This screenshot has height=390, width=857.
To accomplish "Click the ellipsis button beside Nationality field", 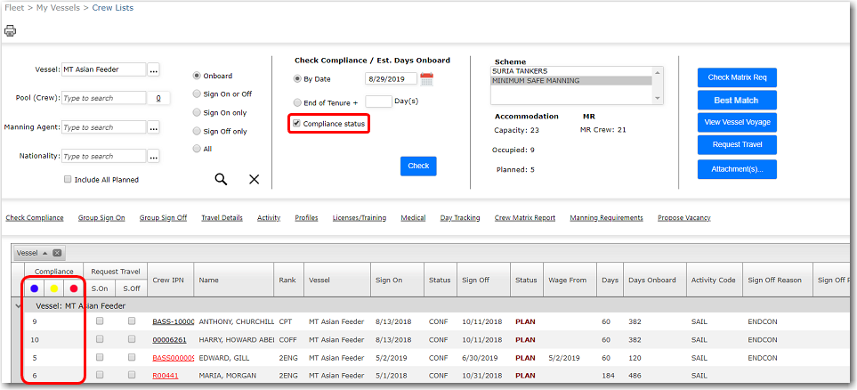I will (153, 157).
